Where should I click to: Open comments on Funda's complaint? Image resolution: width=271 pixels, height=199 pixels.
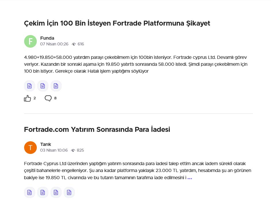click(x=48, y=98)
